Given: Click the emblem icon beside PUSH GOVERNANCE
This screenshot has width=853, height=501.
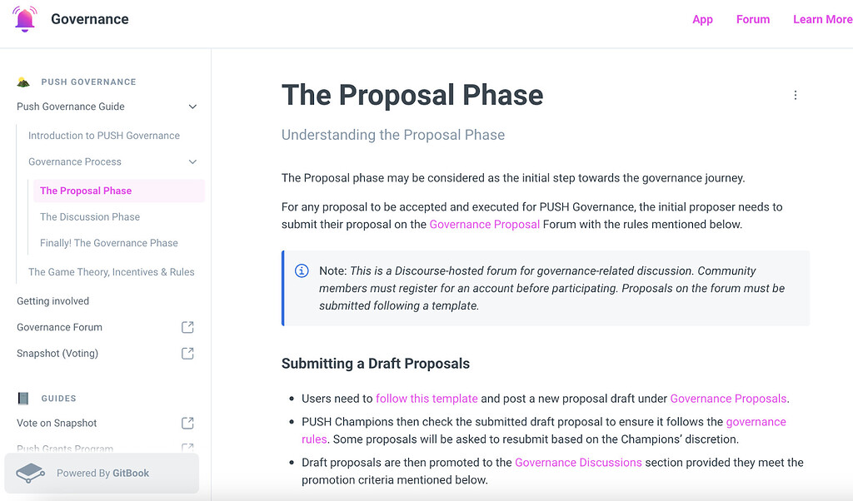Looking at the screenshot, I should [24, 81].
